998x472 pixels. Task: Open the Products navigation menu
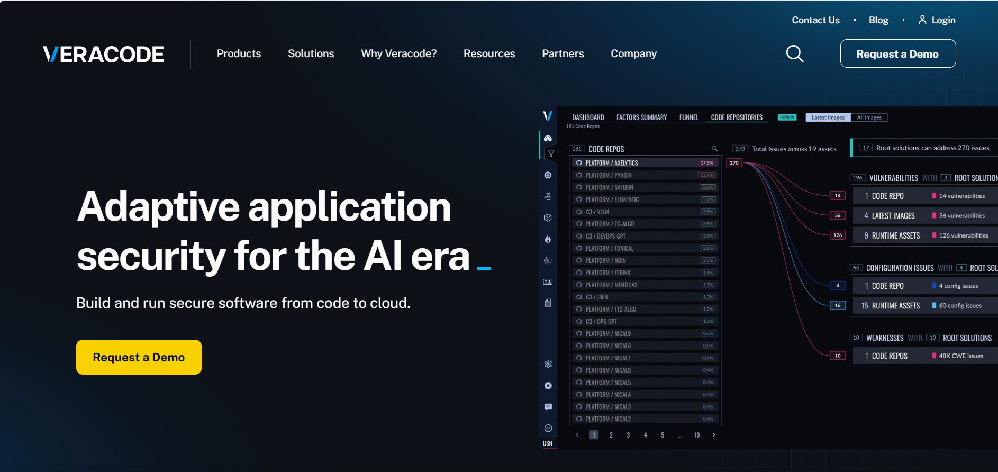coord(239,53)
